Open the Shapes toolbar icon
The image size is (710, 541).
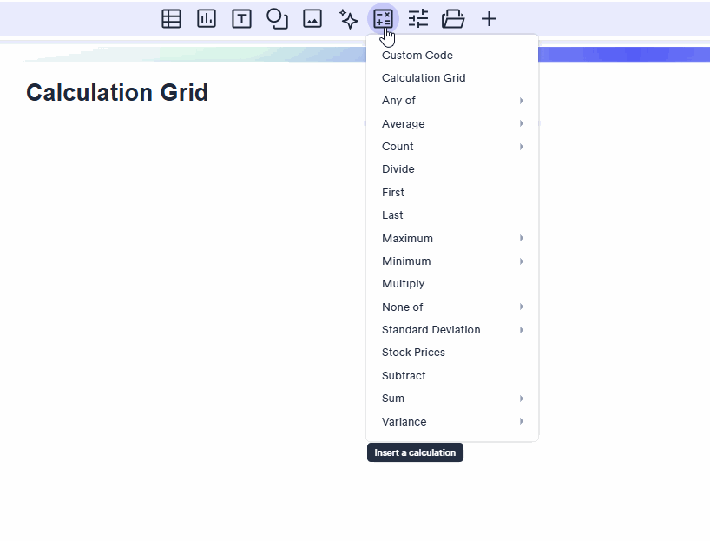tap(277, 18)
